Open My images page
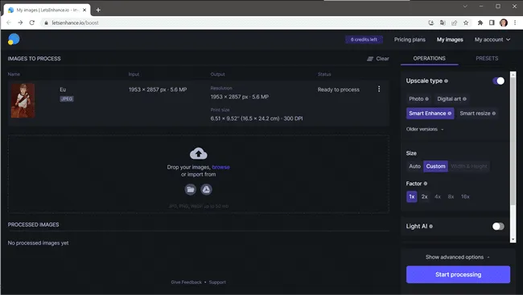Screen dimensions: 523x295 [x=450, y=39]
